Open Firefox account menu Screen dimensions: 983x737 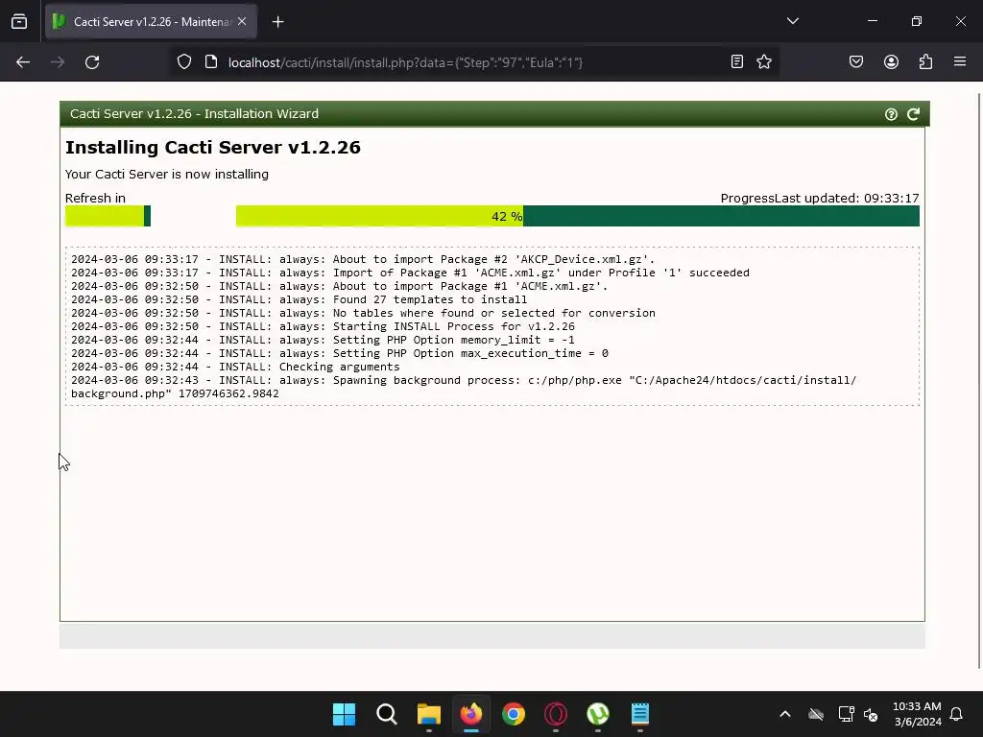892,61
